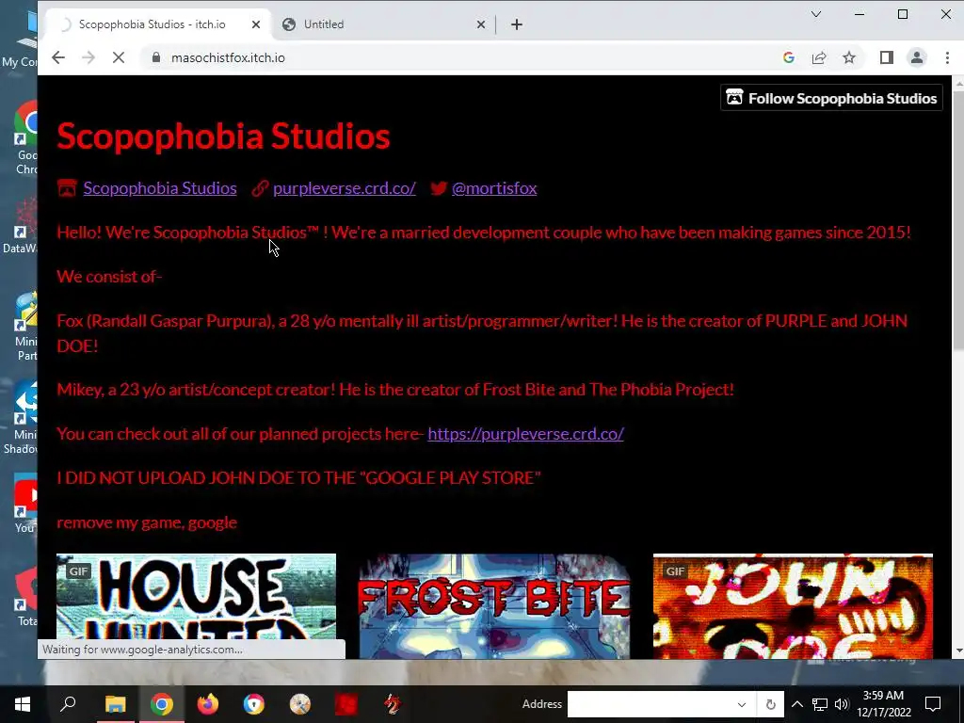Launch Firefox from the taskbar
The image size is (964, 723).
click(x=208, y=704)
